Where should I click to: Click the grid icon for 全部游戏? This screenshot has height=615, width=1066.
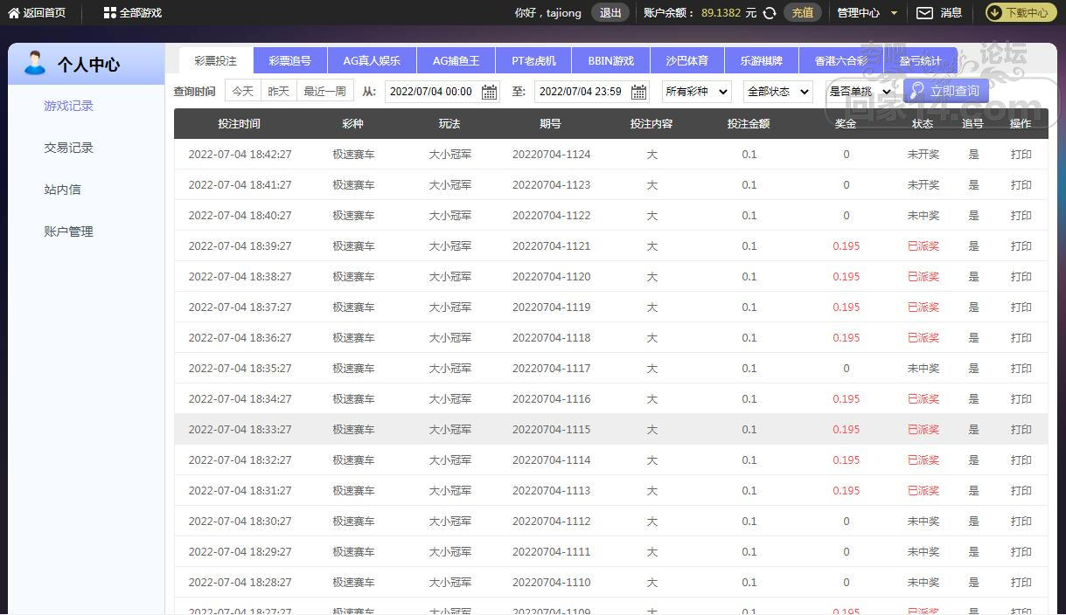109,13
